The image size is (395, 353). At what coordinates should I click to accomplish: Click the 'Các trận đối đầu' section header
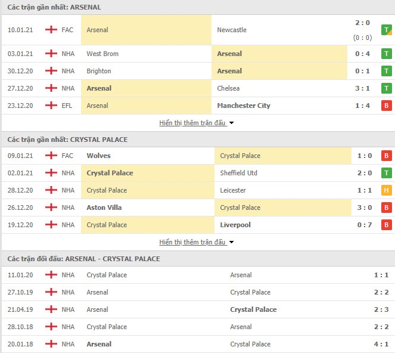tap(83, 259)
